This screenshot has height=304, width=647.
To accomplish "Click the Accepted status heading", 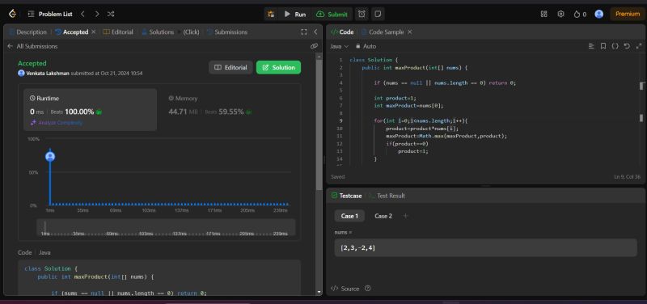I will 32,64.
